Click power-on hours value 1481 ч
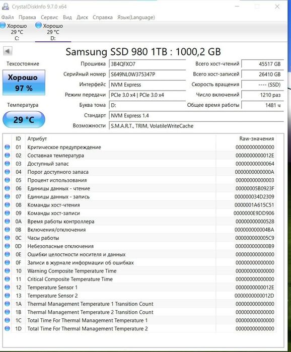Viewport: 291px width, 352px height. (x=262, y=105)
